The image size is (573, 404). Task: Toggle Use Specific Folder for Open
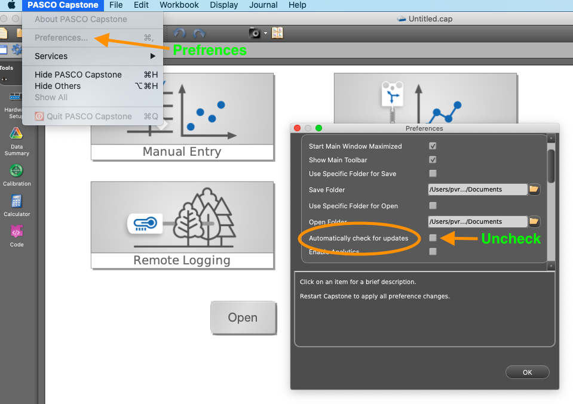tap(433, 205)
